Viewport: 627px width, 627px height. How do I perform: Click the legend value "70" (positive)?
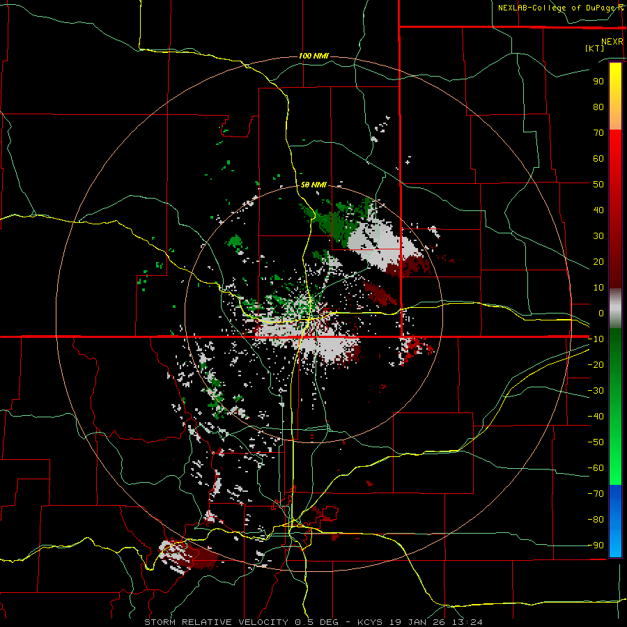598,133
